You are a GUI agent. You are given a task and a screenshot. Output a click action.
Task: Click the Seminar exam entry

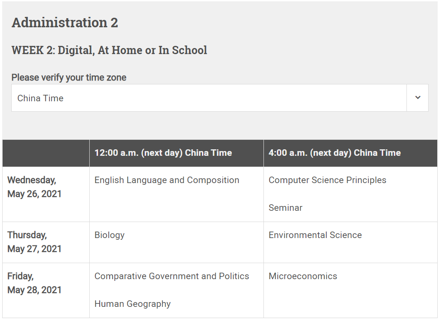coord(285,208)
